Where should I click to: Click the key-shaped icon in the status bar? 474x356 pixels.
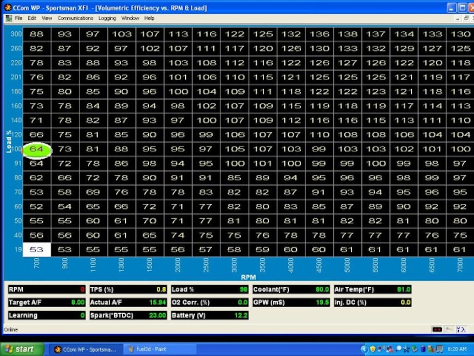point(448,329)
